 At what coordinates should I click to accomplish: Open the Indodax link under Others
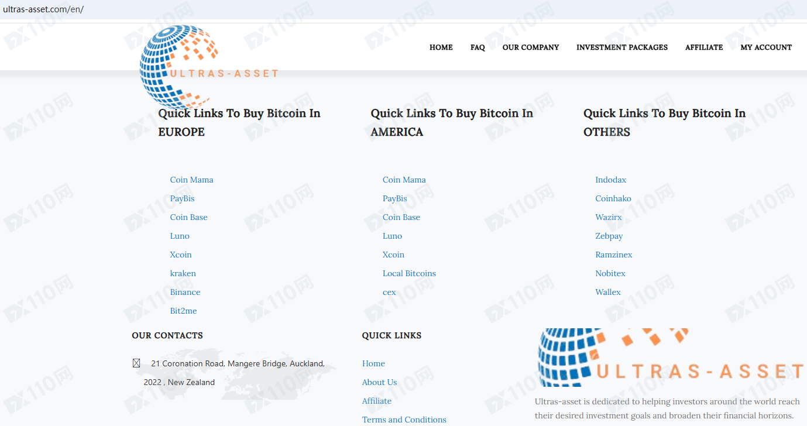coord(610,180)
